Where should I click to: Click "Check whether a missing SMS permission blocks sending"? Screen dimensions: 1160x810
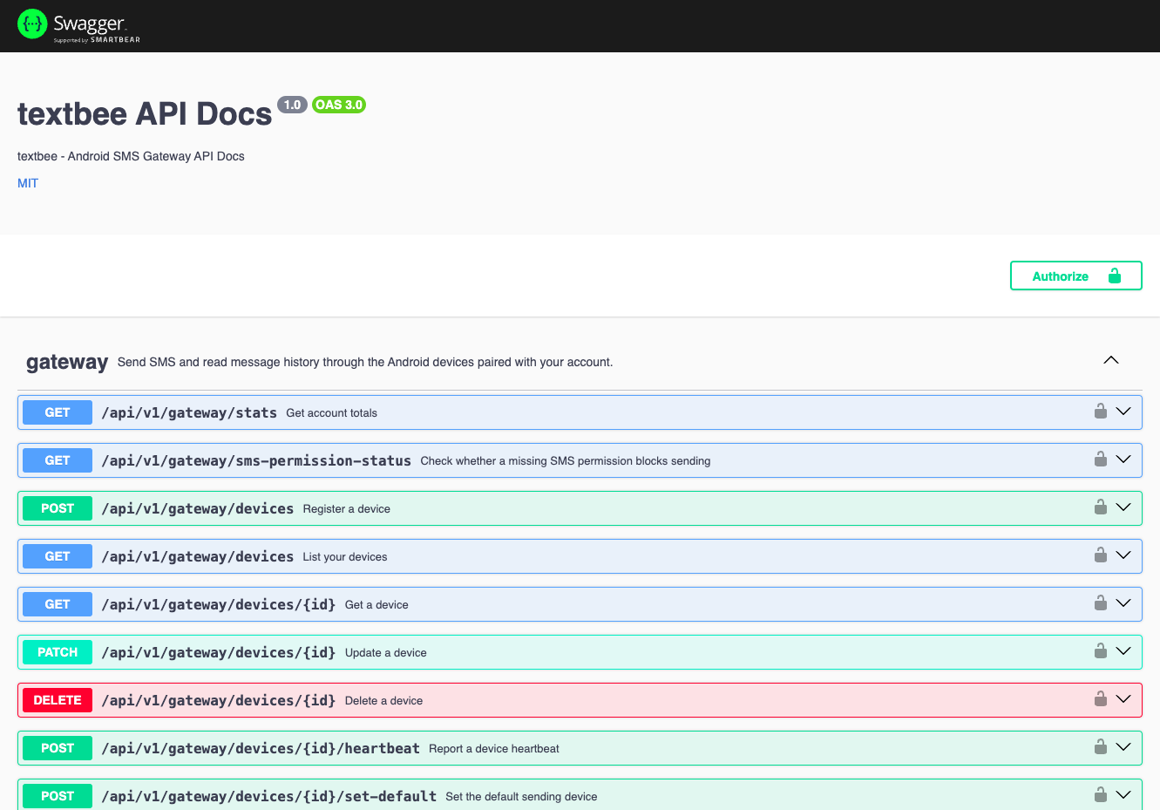tap(566, 460)
